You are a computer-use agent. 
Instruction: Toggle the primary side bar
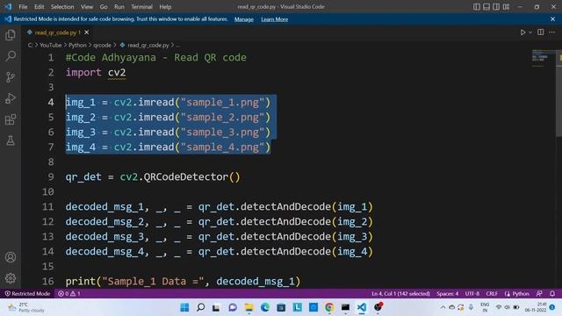[476, 7]
